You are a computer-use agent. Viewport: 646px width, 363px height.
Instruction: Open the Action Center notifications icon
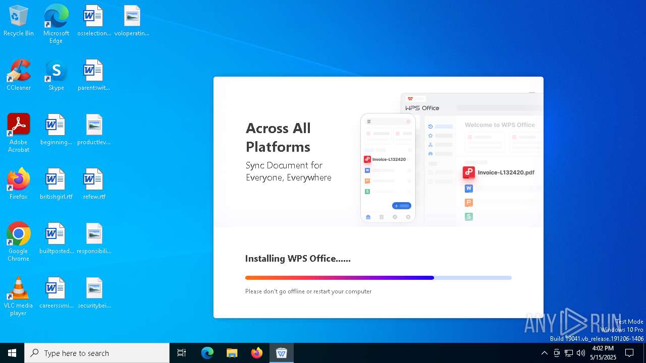point(629,353)
